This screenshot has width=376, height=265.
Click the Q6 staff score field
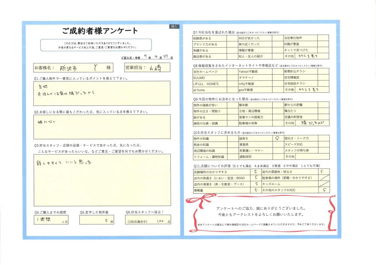tap(148, 220)
